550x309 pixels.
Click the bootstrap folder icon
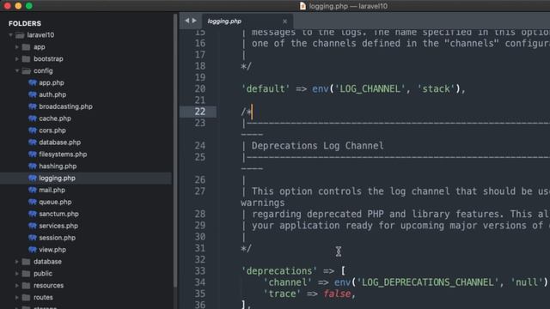point(26,59)
